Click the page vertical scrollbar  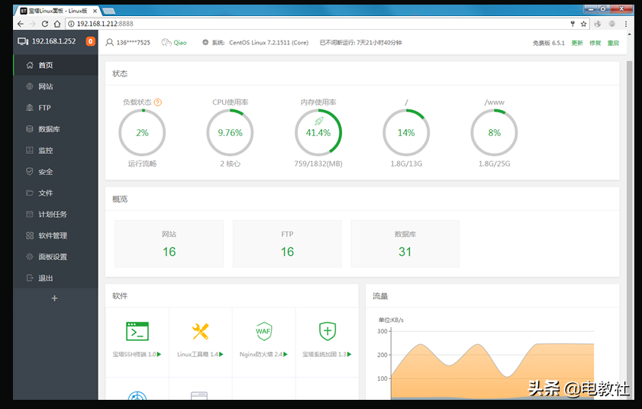click(x=630, y=230)
